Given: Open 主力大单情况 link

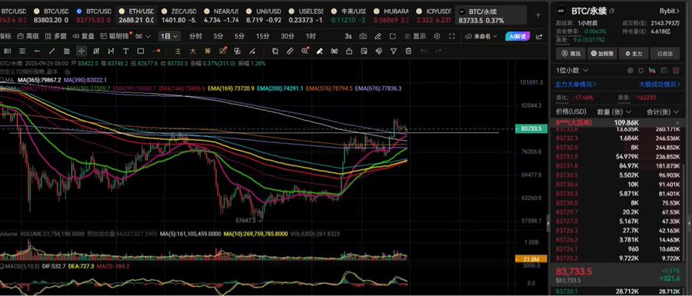Looking at the screenshot, I should point(576,84).
